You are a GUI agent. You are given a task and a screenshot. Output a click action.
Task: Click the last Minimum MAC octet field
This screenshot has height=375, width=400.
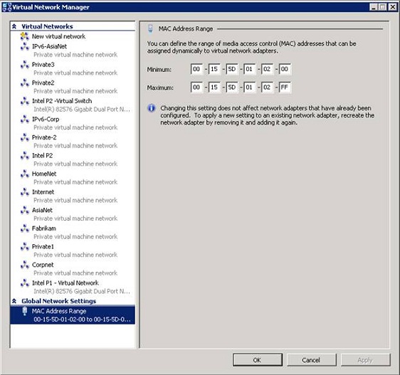285,69
